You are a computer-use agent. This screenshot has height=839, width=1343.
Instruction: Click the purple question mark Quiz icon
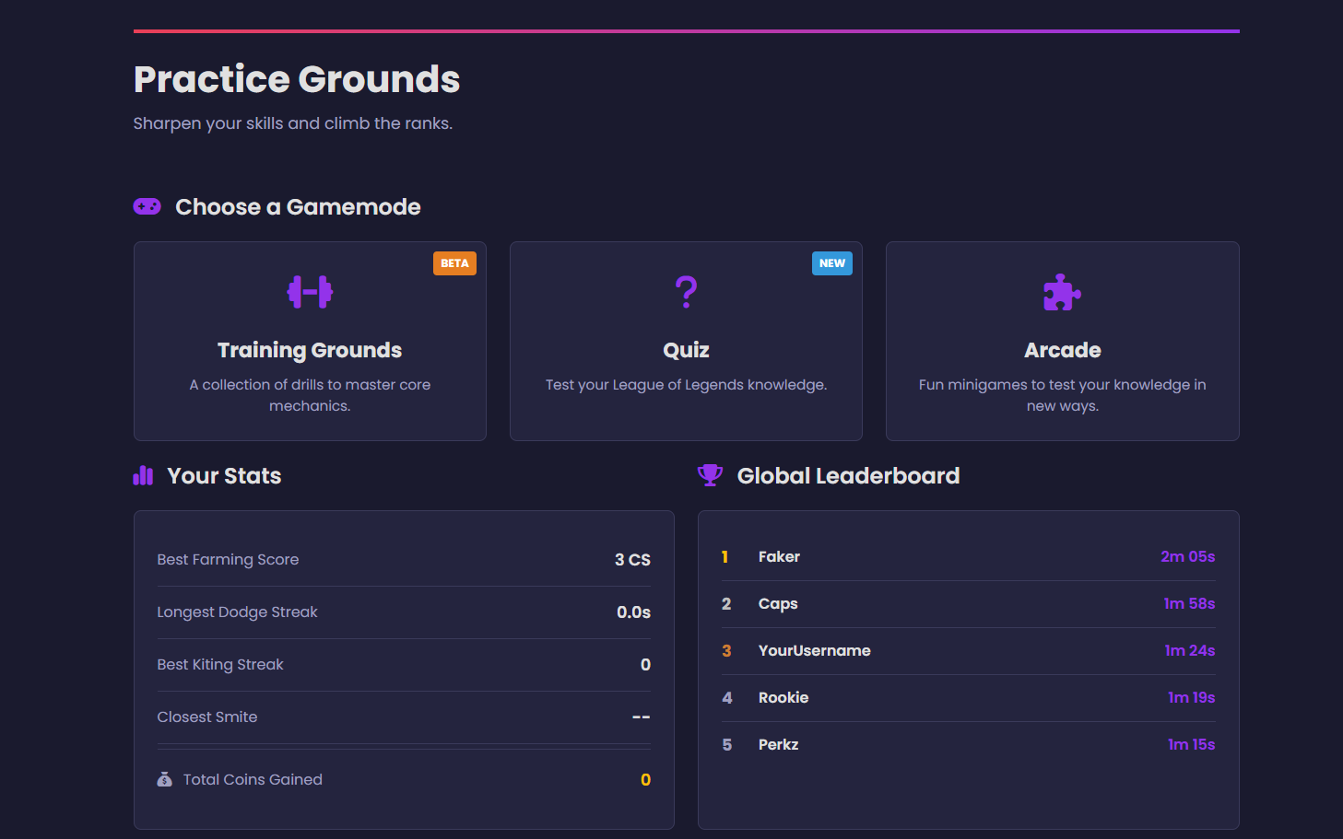pyautogui.click(x=686, y=292)
